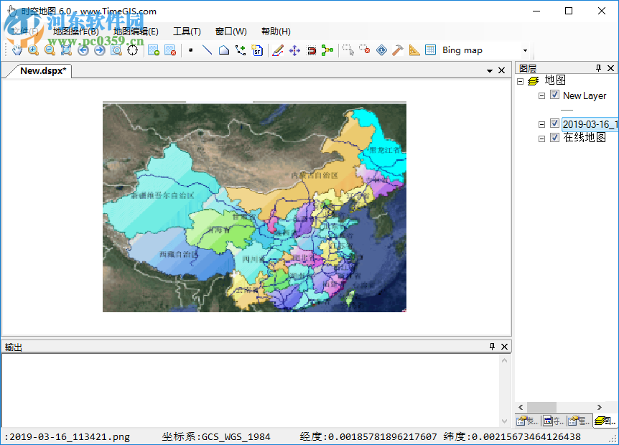Uncheck the New Layer visibility checkbox
619x445 pixels.
point(554,95)
